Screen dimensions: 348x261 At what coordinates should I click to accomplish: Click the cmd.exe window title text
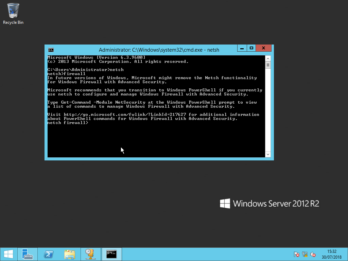click(159, 50)
